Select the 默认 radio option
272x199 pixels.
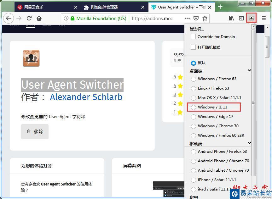tap(194, 63)
